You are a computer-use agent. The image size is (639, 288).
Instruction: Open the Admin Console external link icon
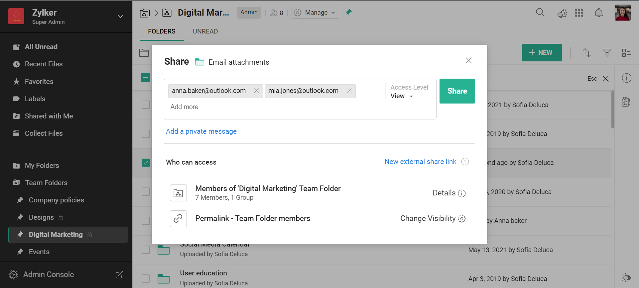coord(119,274)
